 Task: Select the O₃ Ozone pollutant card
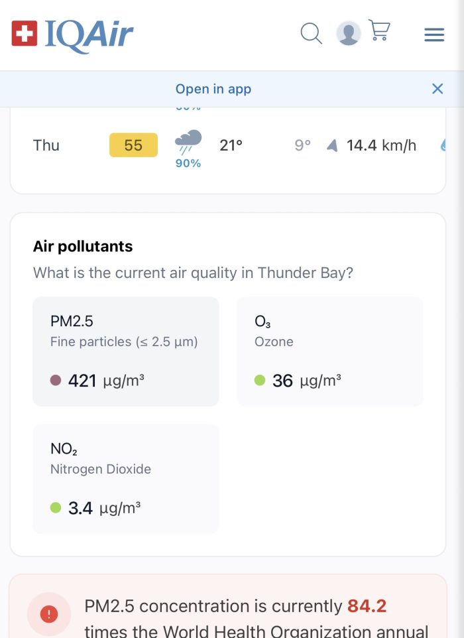click(x=330, y=351)
